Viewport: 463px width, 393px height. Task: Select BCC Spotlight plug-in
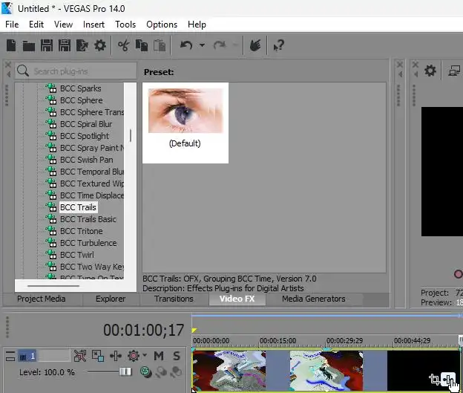(x=85, y=136)
